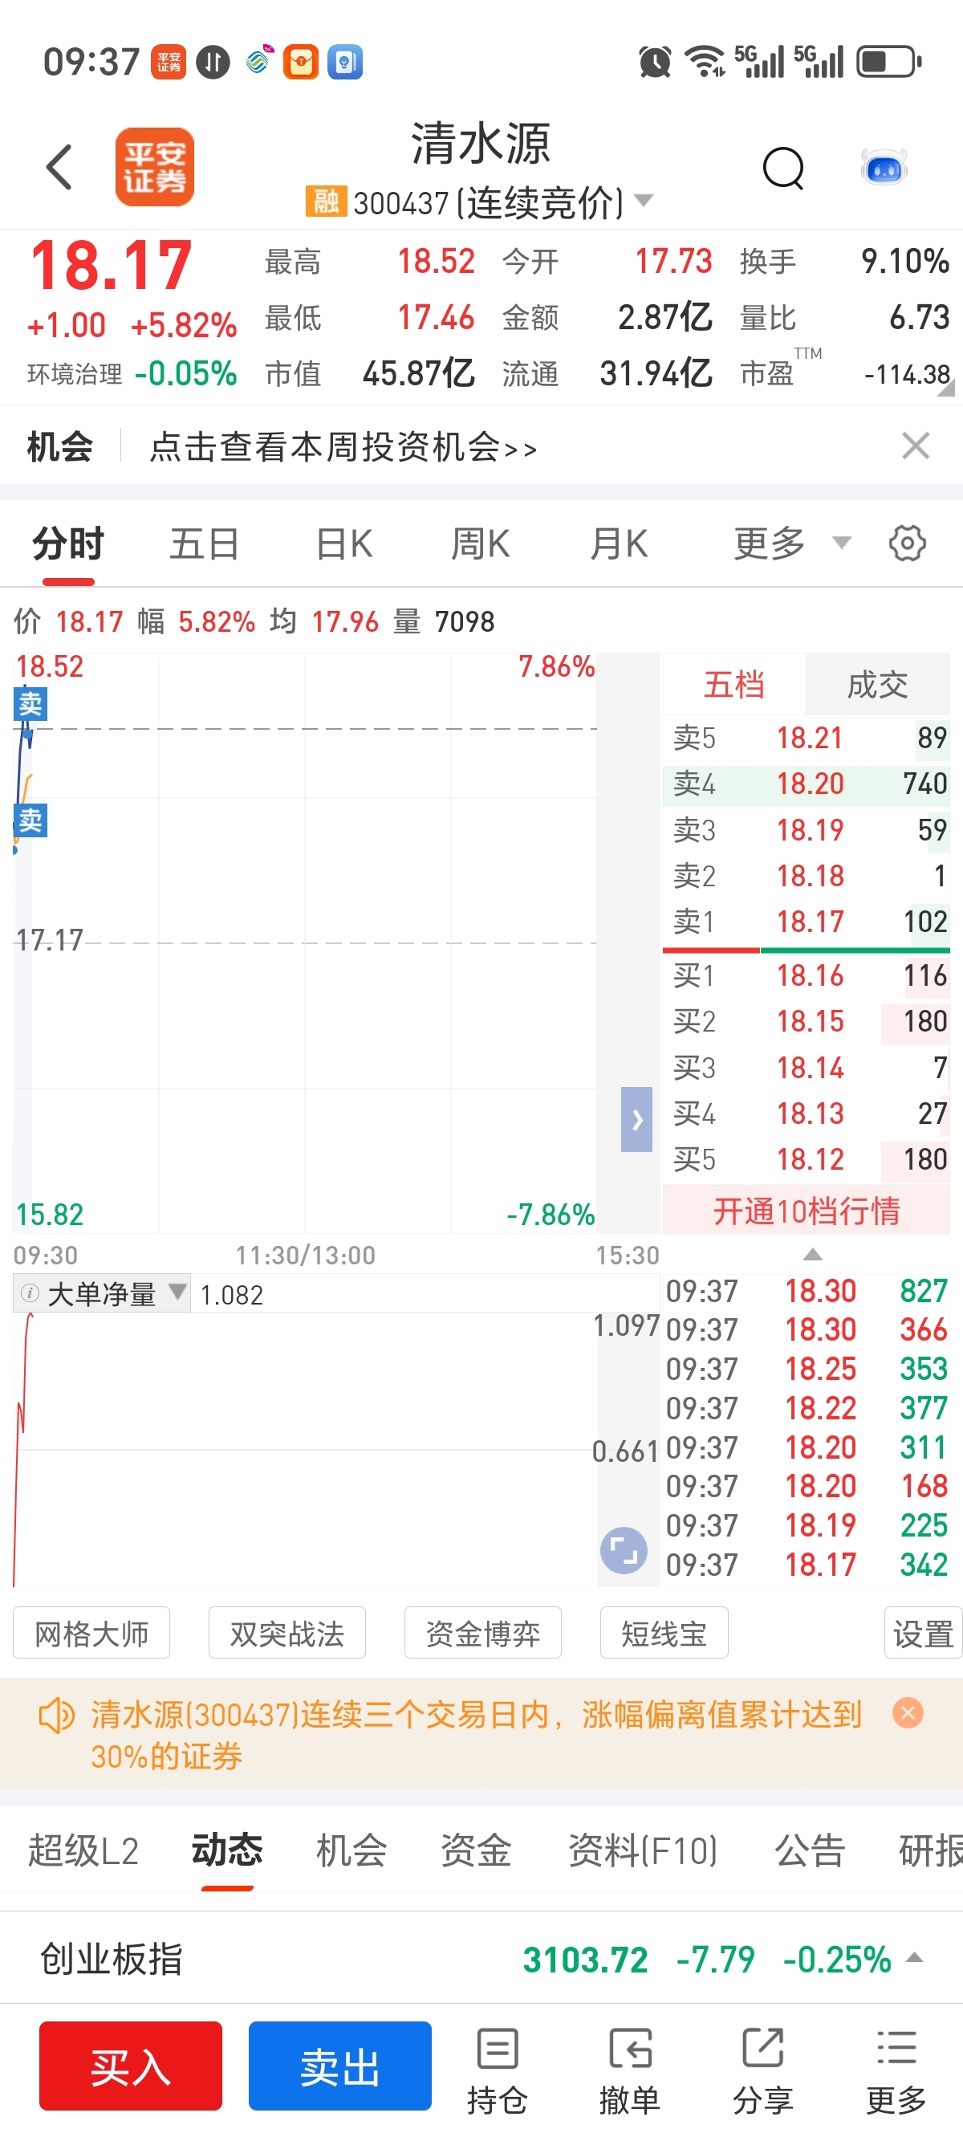Expand the quote details corner triangle

click(x=945, y=389)
